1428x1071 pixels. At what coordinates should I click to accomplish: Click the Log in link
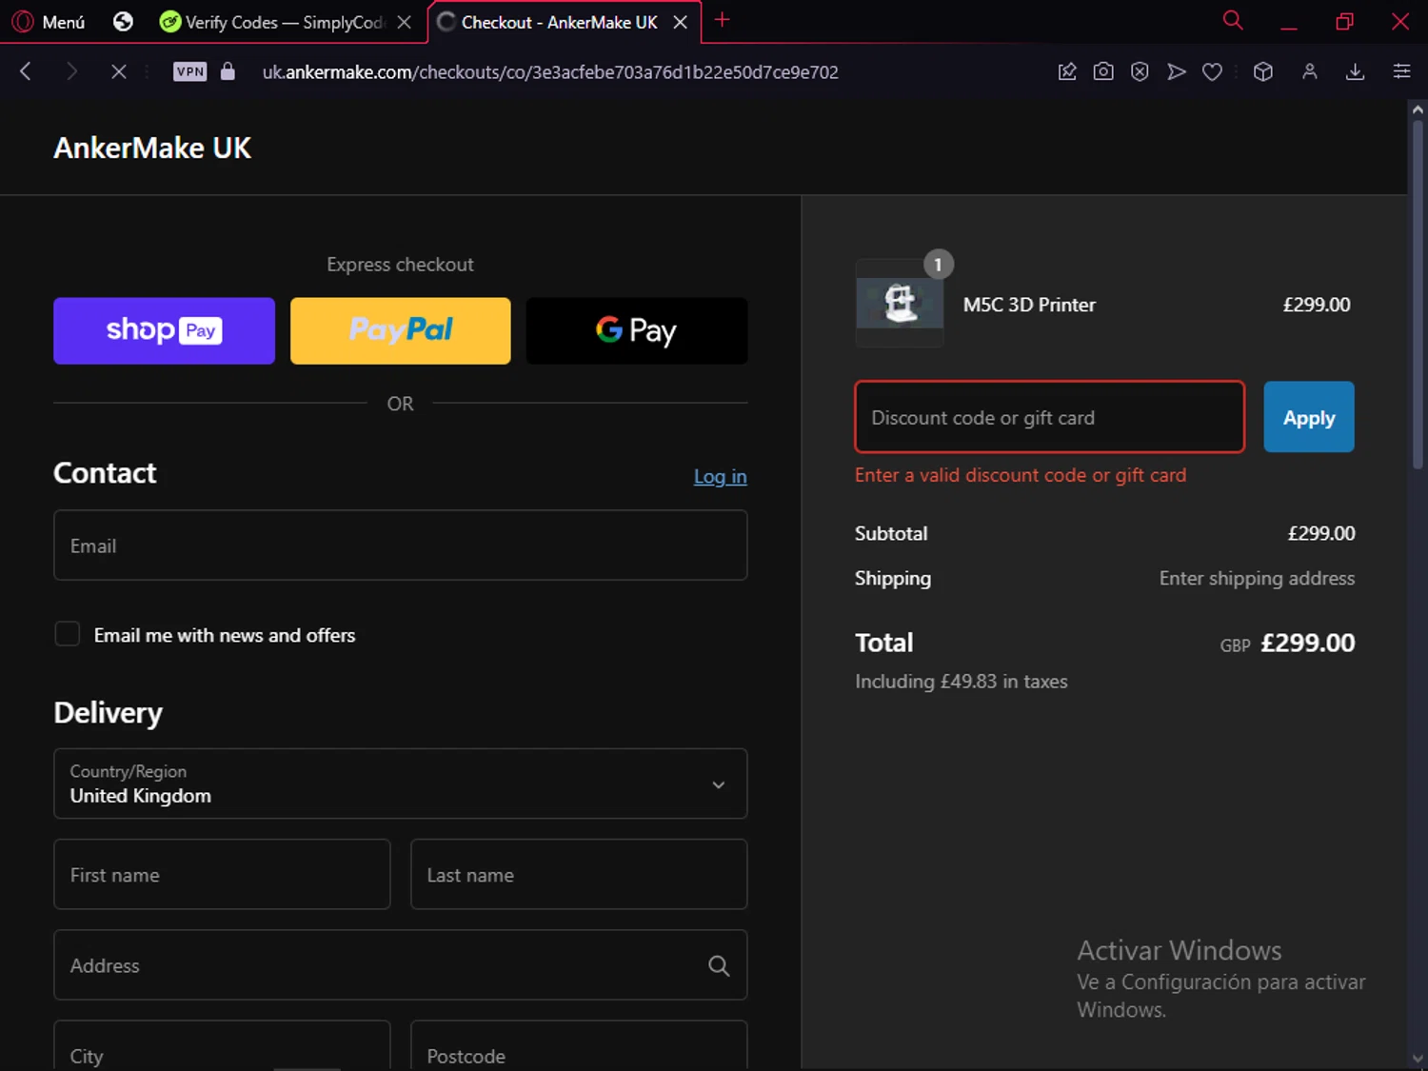pos(720,476)
